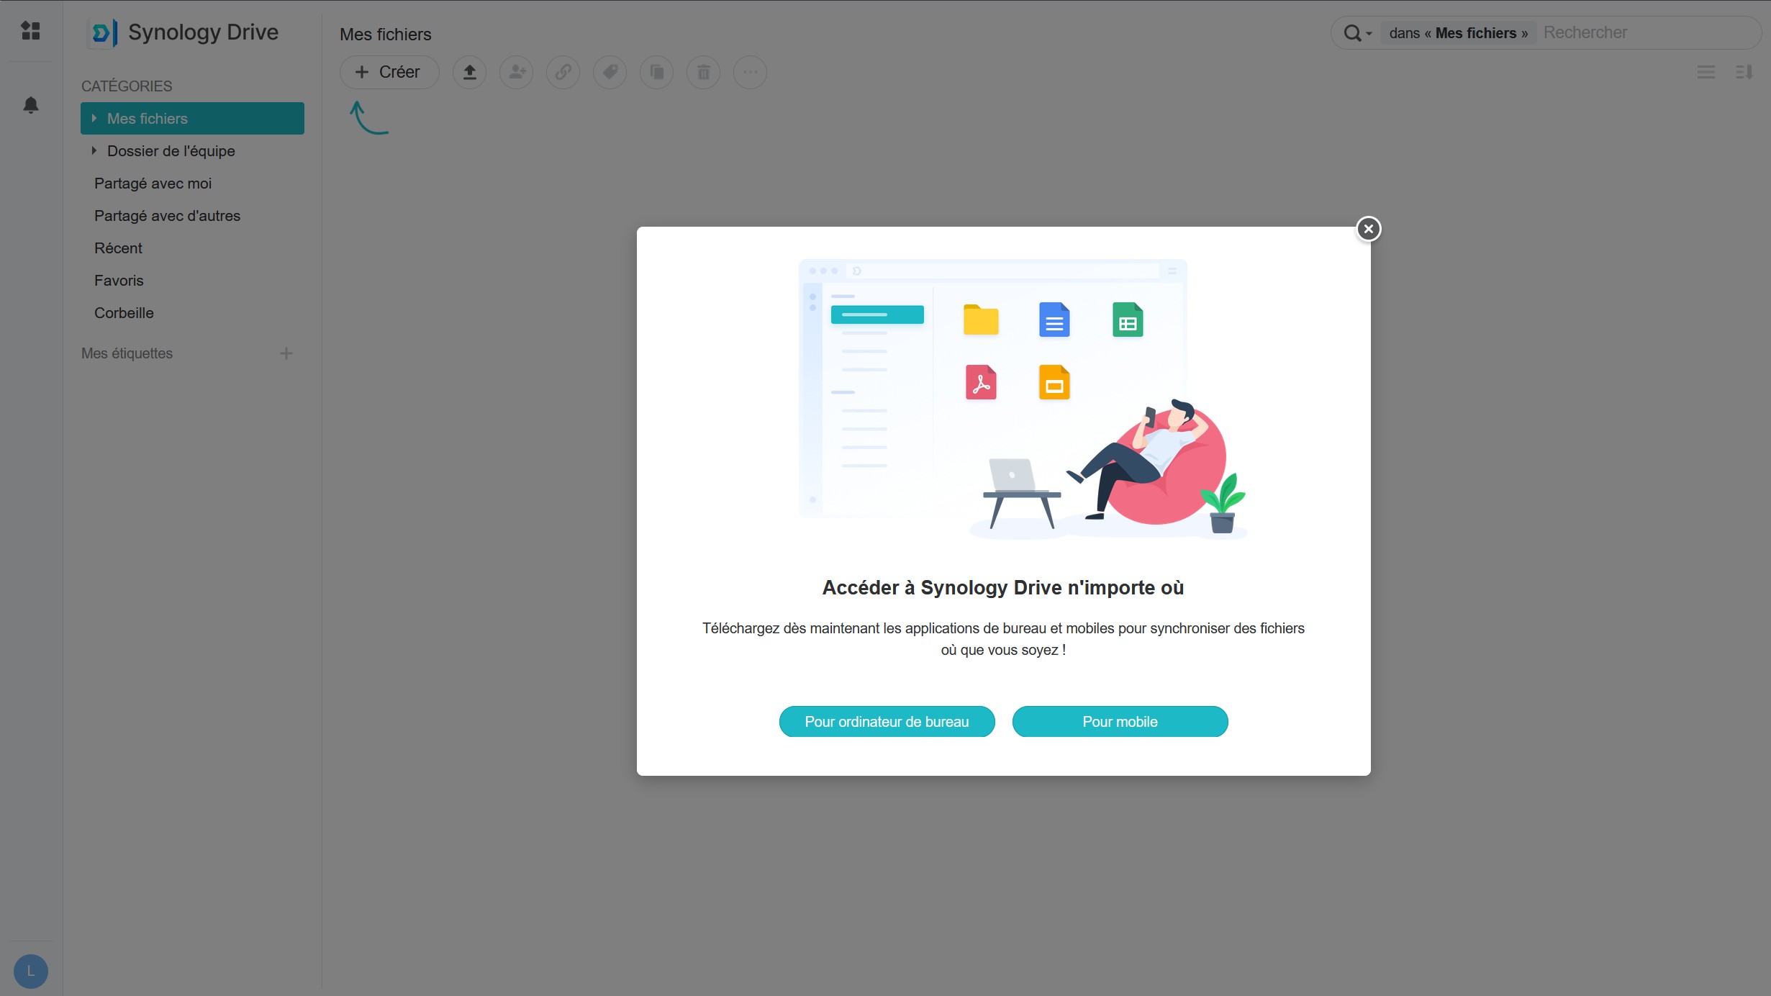Select Mes fichiers category
This screenshot has width=1771, height=996.
tap(192, 118)
